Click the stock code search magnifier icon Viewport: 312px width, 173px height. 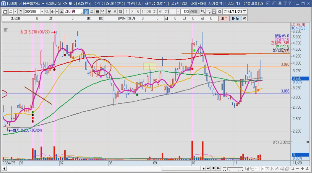coord(47,12)
